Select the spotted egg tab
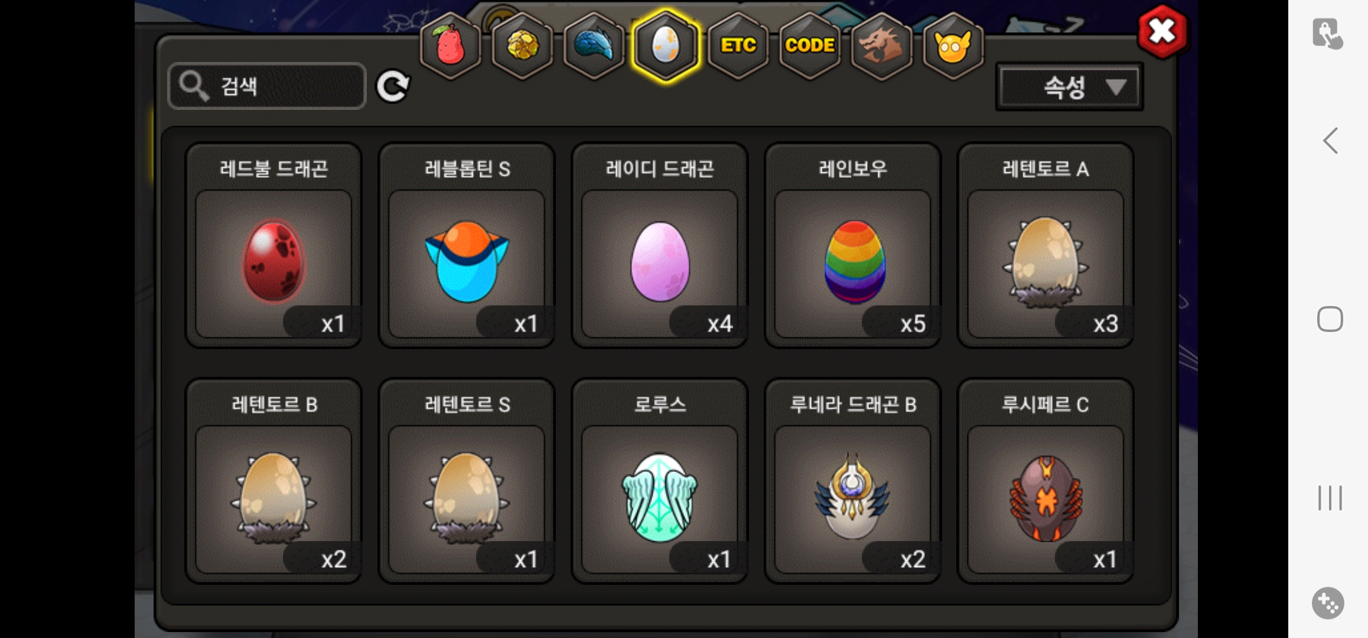The image size is (1368, 638). pos(666,45)
